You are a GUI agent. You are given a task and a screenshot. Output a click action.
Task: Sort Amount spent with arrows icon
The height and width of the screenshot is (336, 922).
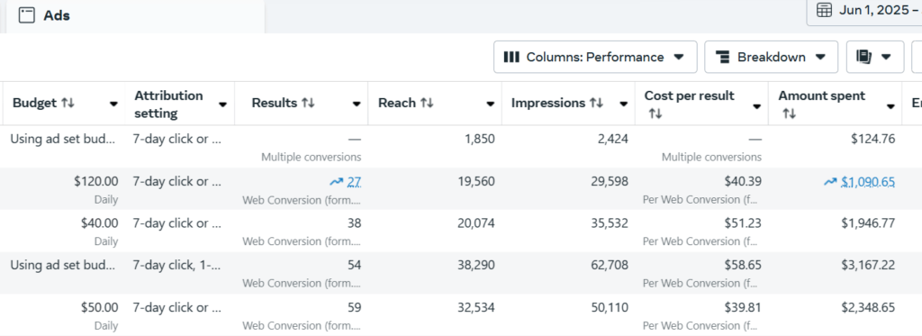789,114
